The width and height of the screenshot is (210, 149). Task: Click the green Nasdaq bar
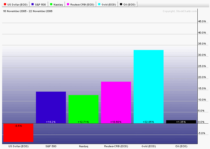coord(83,109)
